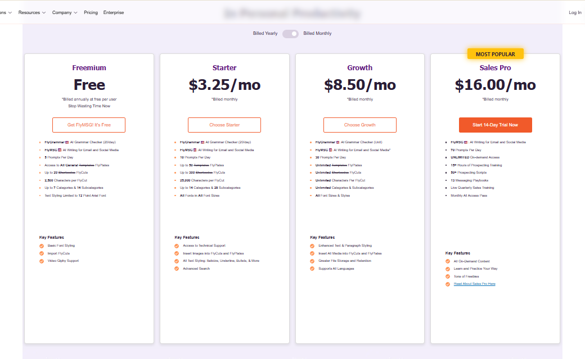
Task: Click checkmark icon beside Enhanced Text & Paragraph Styling
Action: [312, 246]
